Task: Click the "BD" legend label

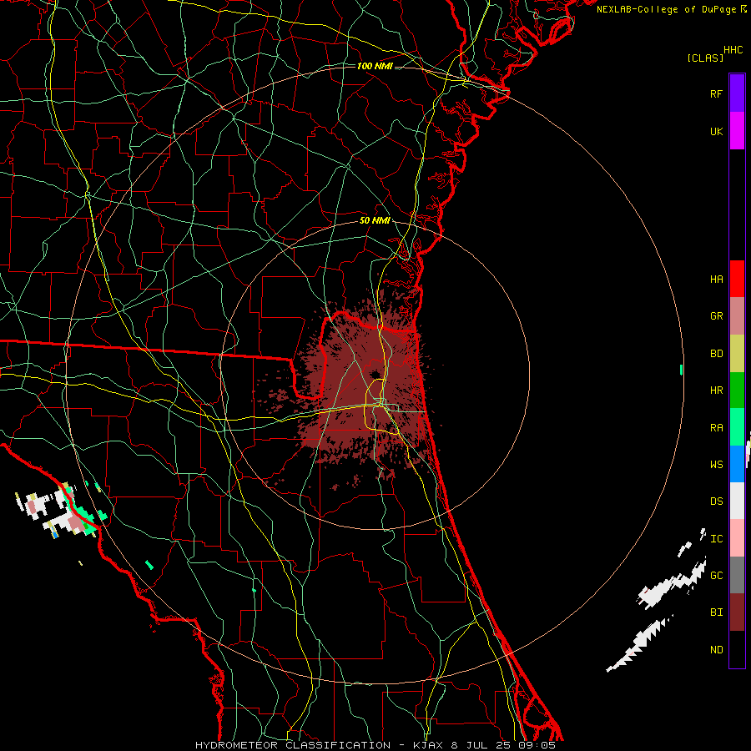Action: [x=716, y=354]
